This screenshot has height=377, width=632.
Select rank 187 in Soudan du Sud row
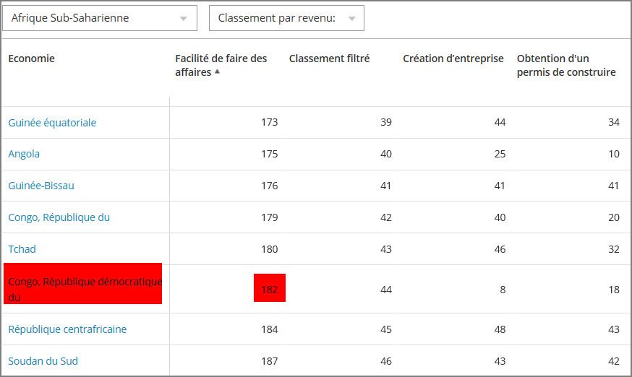click(x=269, y=361)
